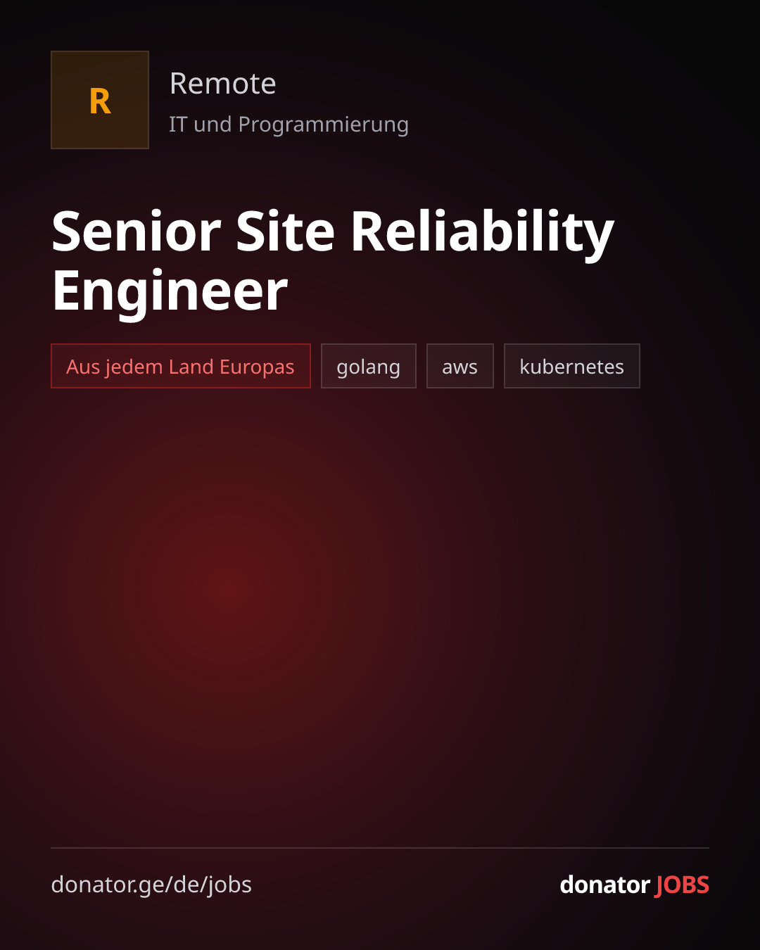Screen dimensions: 760x950
Task: Click the word Engineer in the headline
Action: pyautogui.click(x=170, y=291)
